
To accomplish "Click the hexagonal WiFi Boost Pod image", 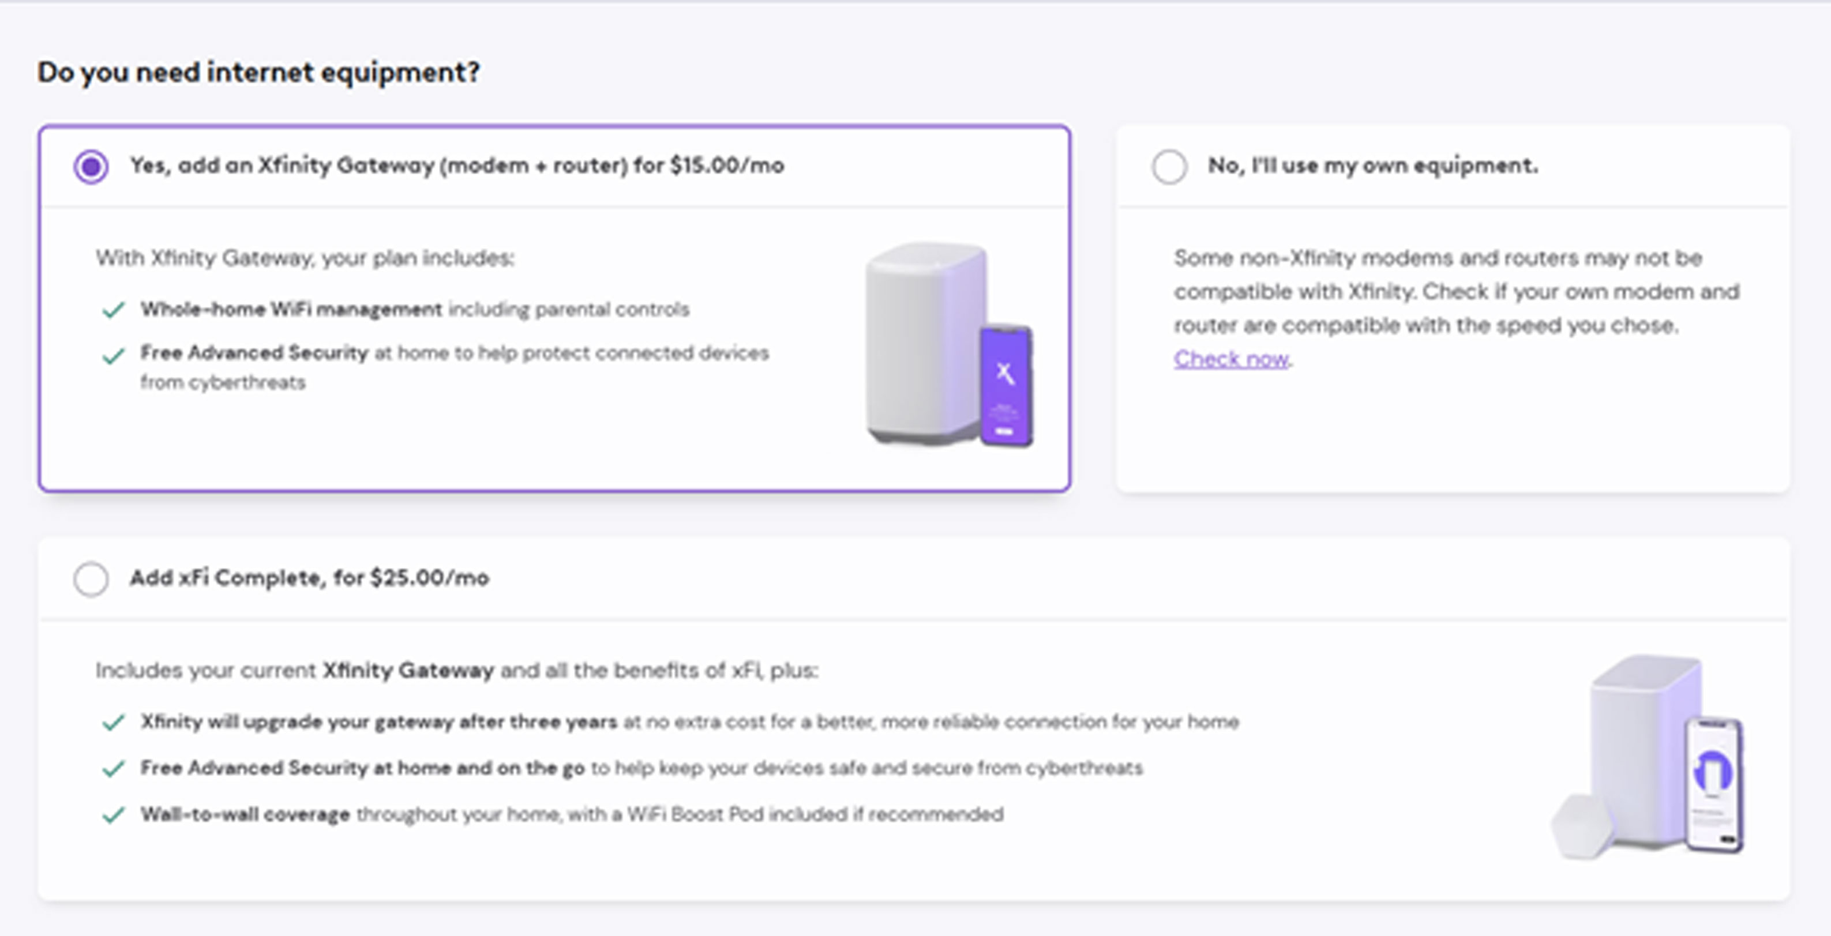I will coord(1582,826).
